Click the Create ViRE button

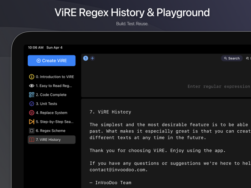pyautogui.click(x=51, y=60)
